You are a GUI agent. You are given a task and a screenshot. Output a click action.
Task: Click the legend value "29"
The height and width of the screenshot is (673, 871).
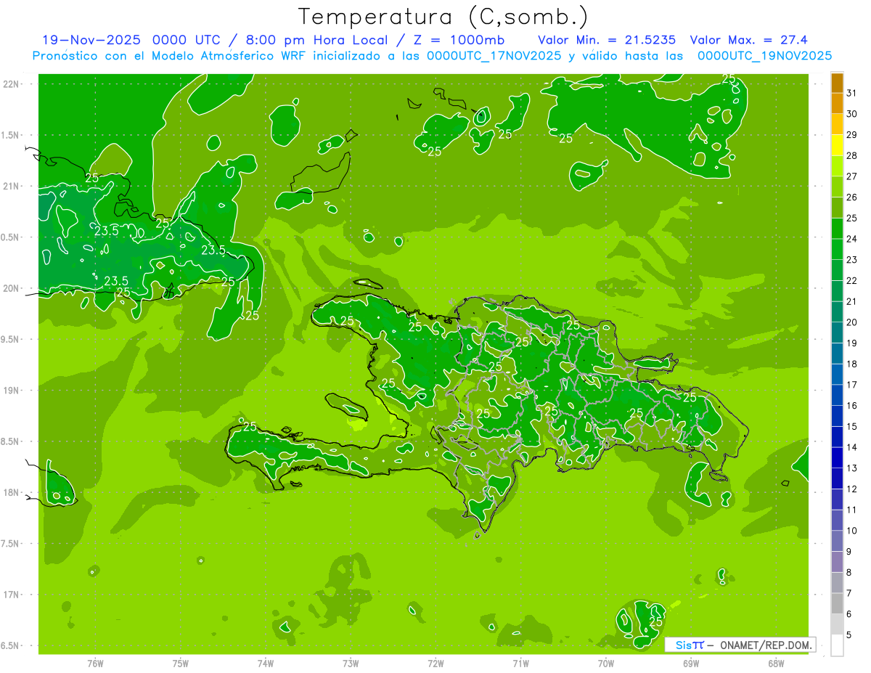(852, 134)
